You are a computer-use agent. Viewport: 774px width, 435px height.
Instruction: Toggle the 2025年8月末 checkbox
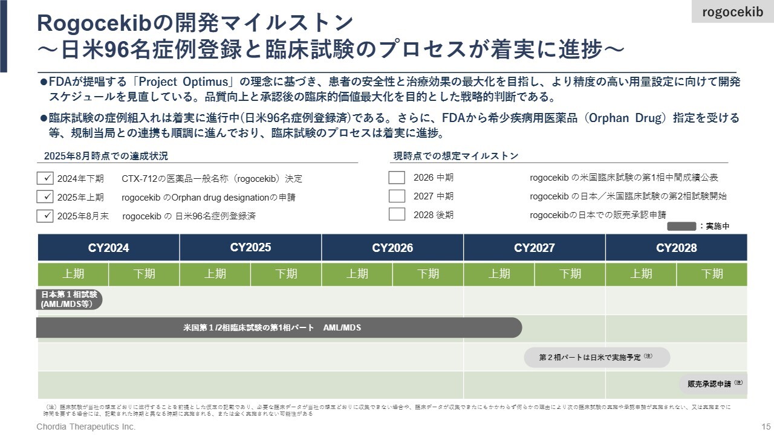coord(45,216)
